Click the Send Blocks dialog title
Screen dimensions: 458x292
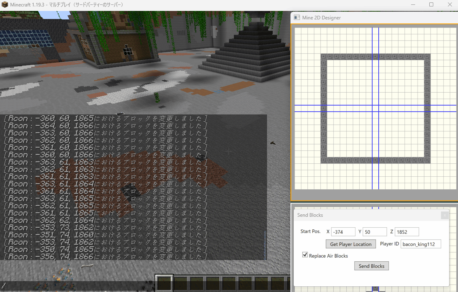310,215
